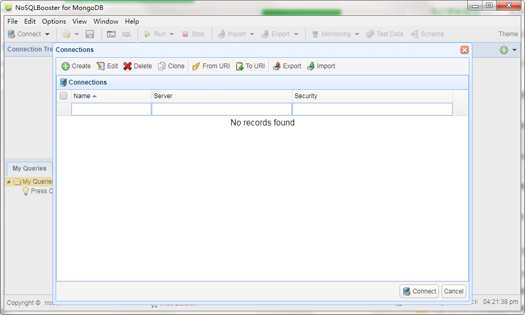Click the Run button

click(155, 34)
